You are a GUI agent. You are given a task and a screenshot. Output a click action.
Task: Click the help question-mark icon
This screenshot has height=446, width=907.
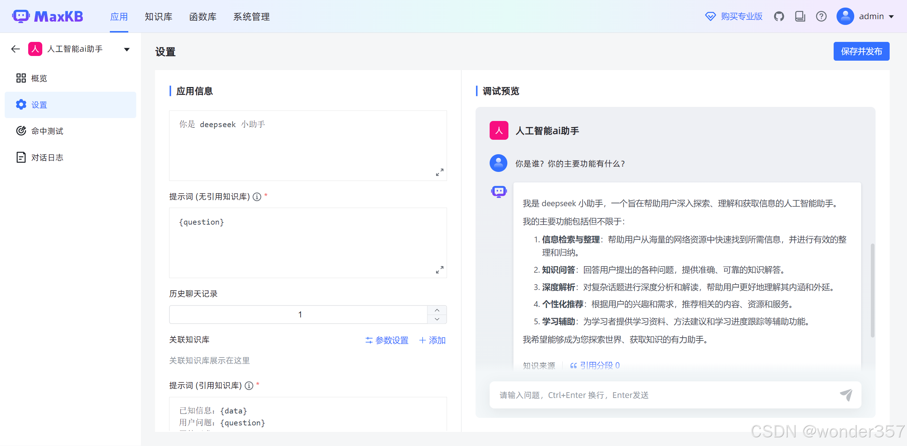coord(821,16)
